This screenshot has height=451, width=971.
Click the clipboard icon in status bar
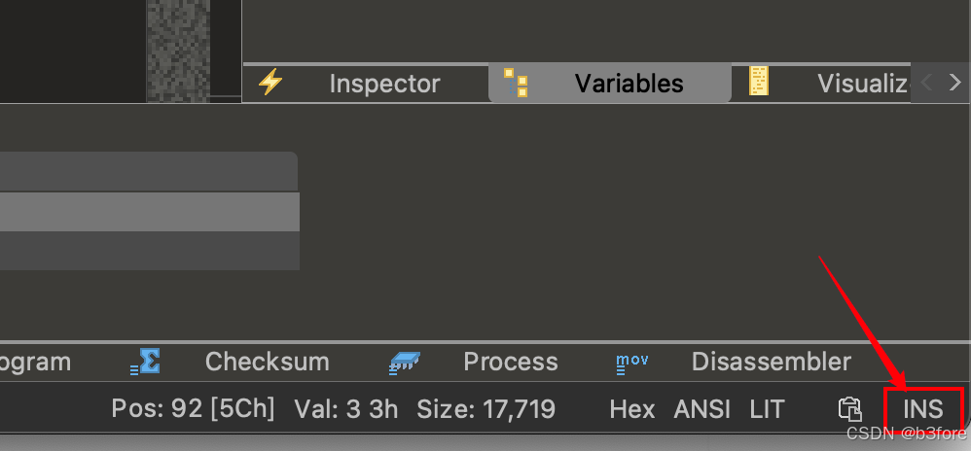[850, 409]
